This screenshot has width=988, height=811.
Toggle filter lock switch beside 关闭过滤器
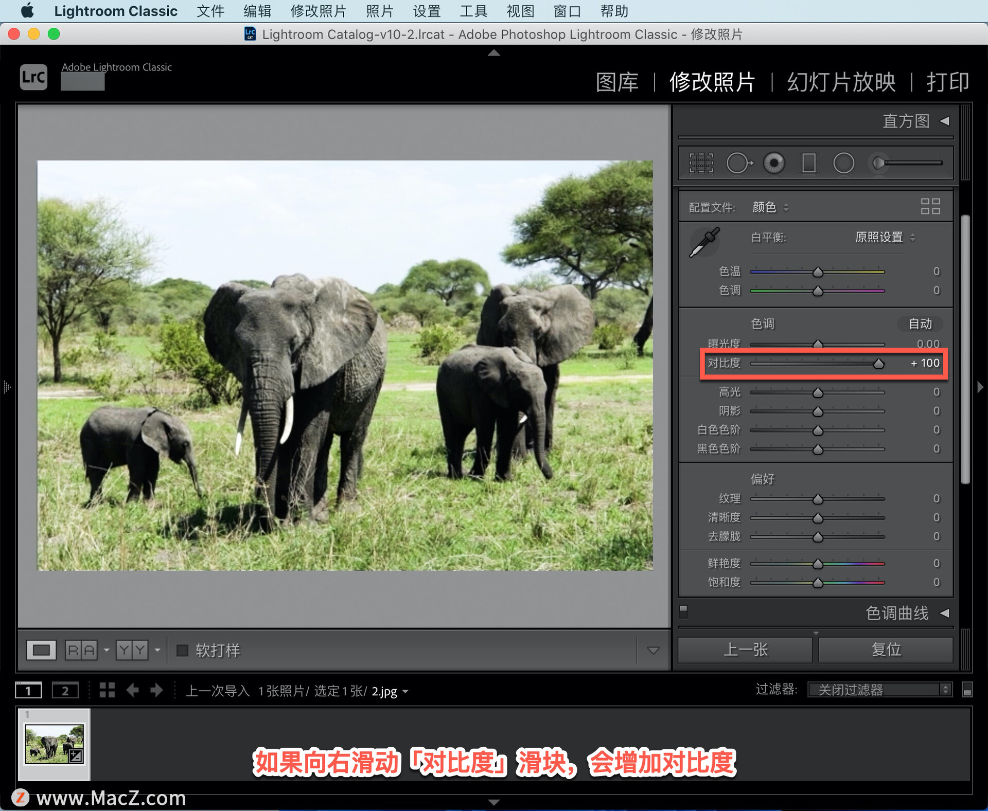click(967, 690)
